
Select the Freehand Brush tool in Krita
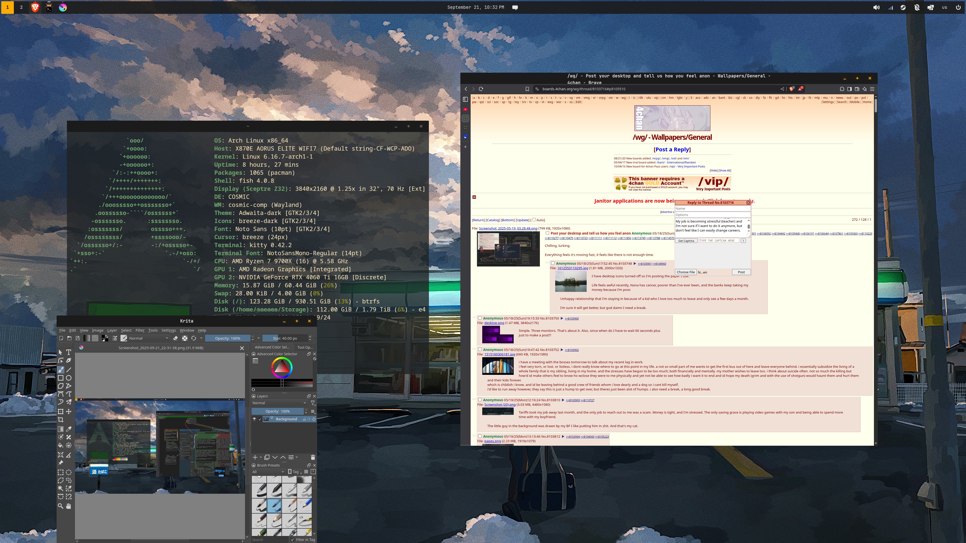click(x=60, y=370)
